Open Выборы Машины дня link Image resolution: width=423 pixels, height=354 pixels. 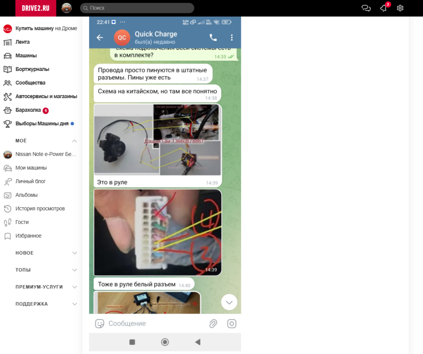42,124
